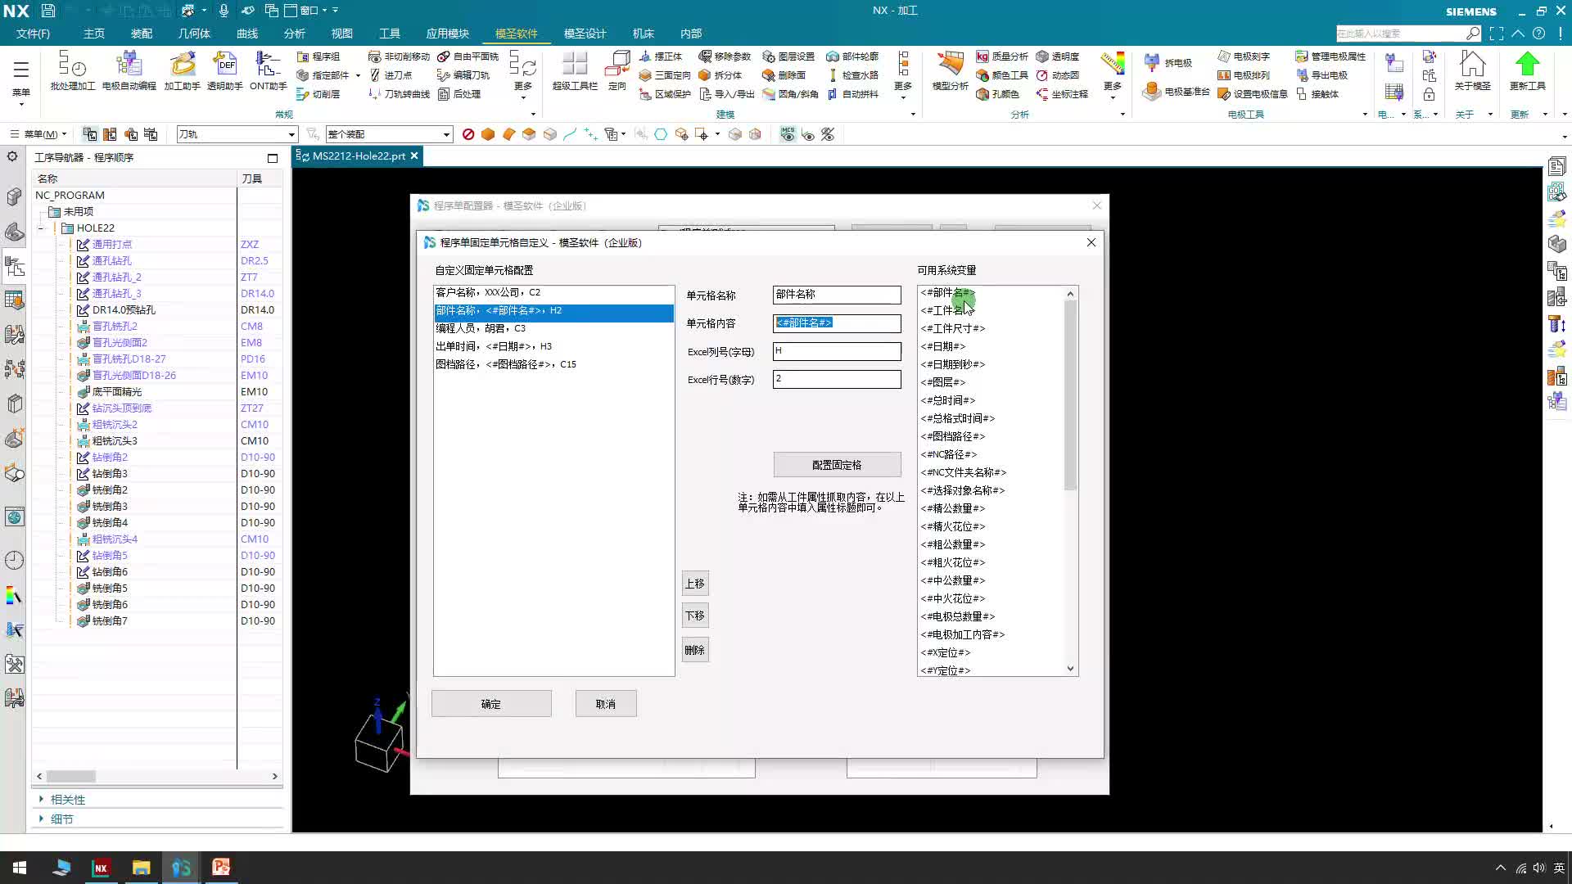The height and width of the screenshot is (884, 1572).
Task: Click the 颜色工具 color tool icon
Action: tap(982, 75)
